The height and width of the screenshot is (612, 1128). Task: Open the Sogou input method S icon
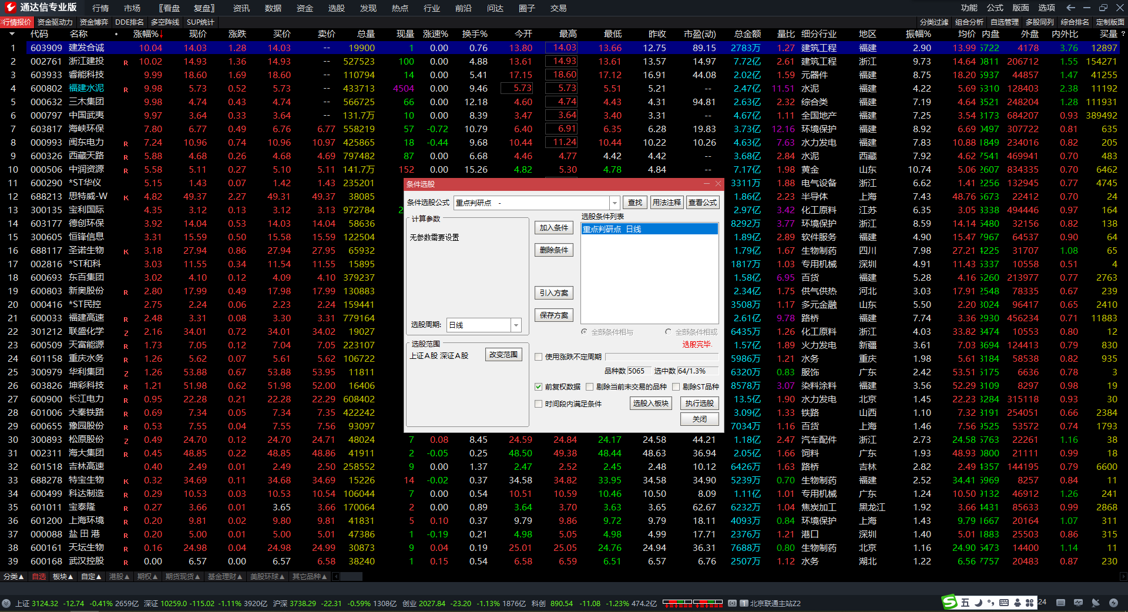click(949, 602)
